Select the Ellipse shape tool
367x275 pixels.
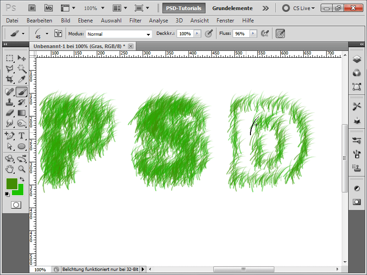(x=22, y=146)
